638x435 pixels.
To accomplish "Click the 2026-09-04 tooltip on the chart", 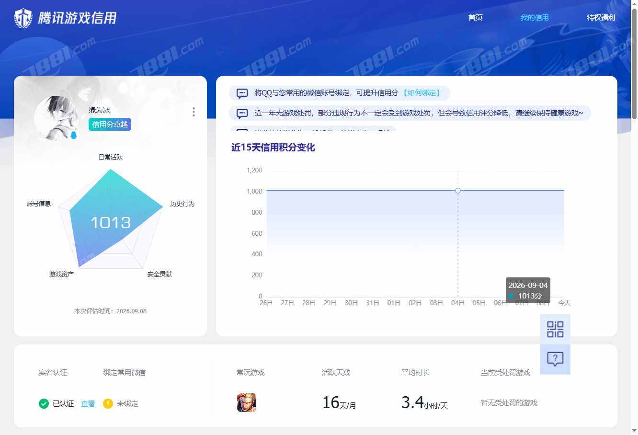I will [528, 290].
